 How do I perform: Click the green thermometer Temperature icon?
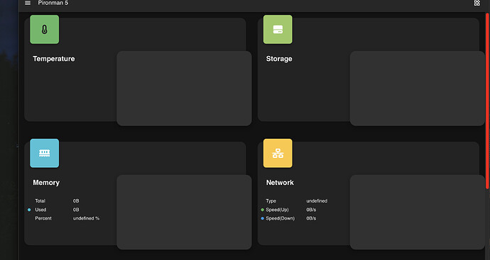pos(44,29)
